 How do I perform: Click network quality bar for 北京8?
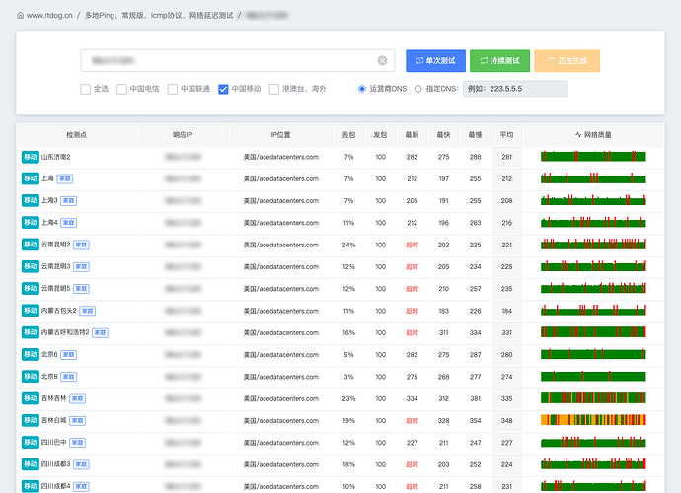[593, 376]
